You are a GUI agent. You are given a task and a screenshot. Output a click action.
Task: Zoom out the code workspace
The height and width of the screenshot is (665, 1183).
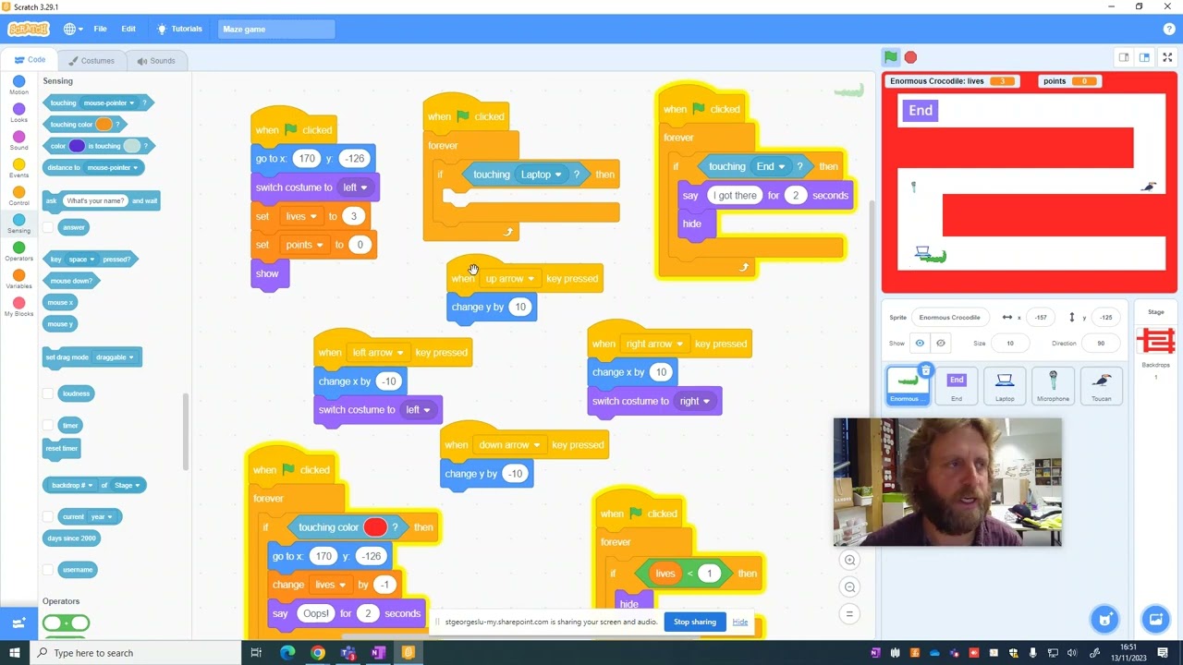(x=849, y=586)
